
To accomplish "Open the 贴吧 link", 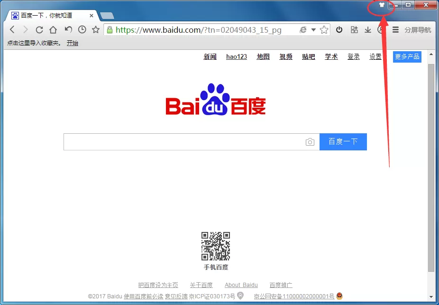I will coord(309,56).
